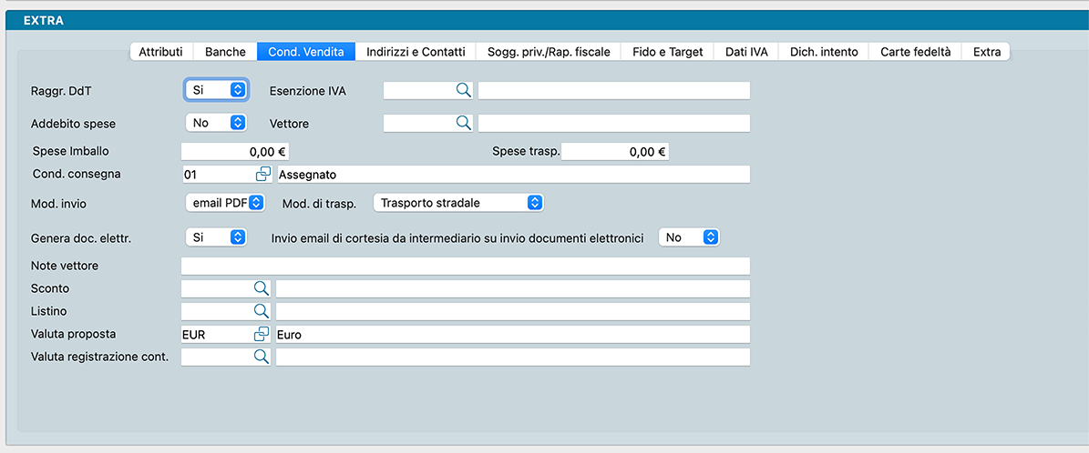
Task: Open the Cond. consegna lookup window icon
Action: (262, 174)
